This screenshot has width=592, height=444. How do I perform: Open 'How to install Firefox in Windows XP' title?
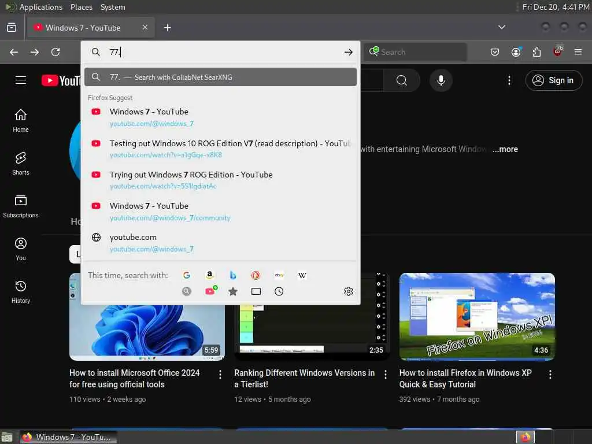(465, 378)
